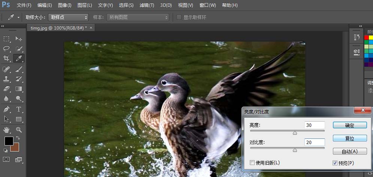
Task: Open the 滤镜(T) menu
Action: click(x=146, y=5)
